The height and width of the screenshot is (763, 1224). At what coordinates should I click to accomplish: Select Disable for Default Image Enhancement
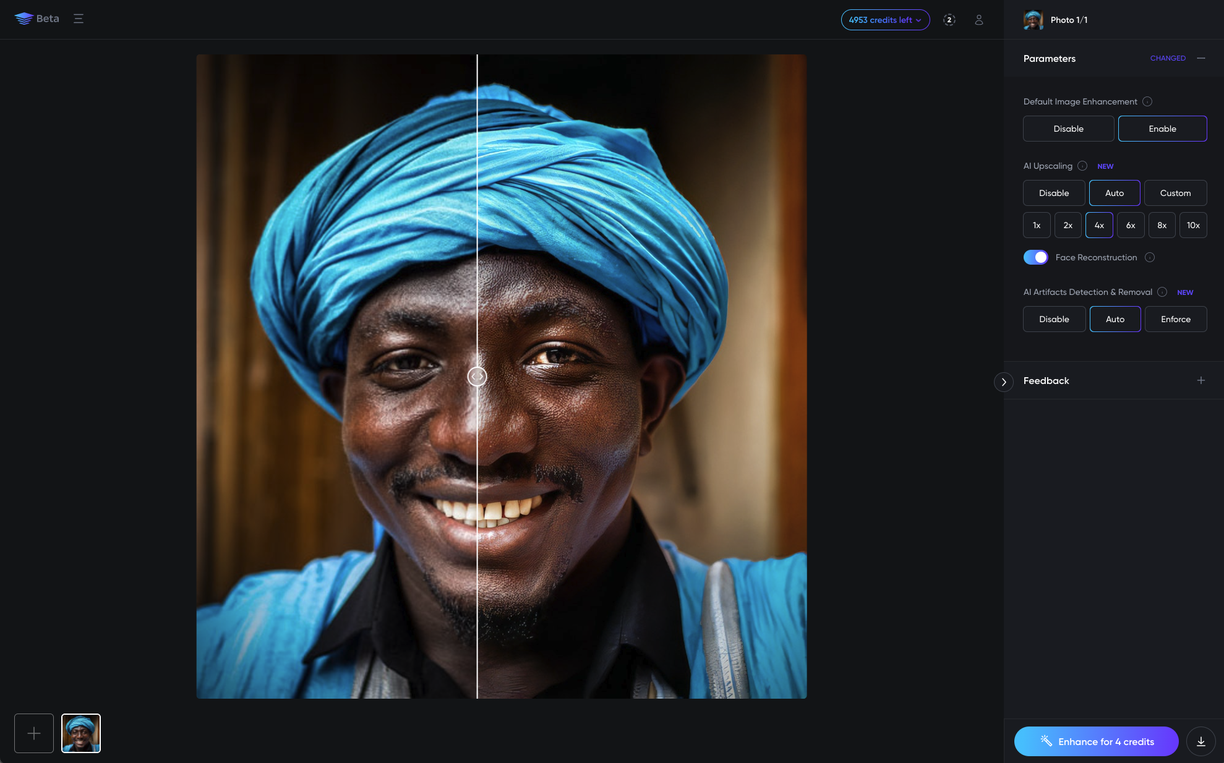click(1068, 129)
